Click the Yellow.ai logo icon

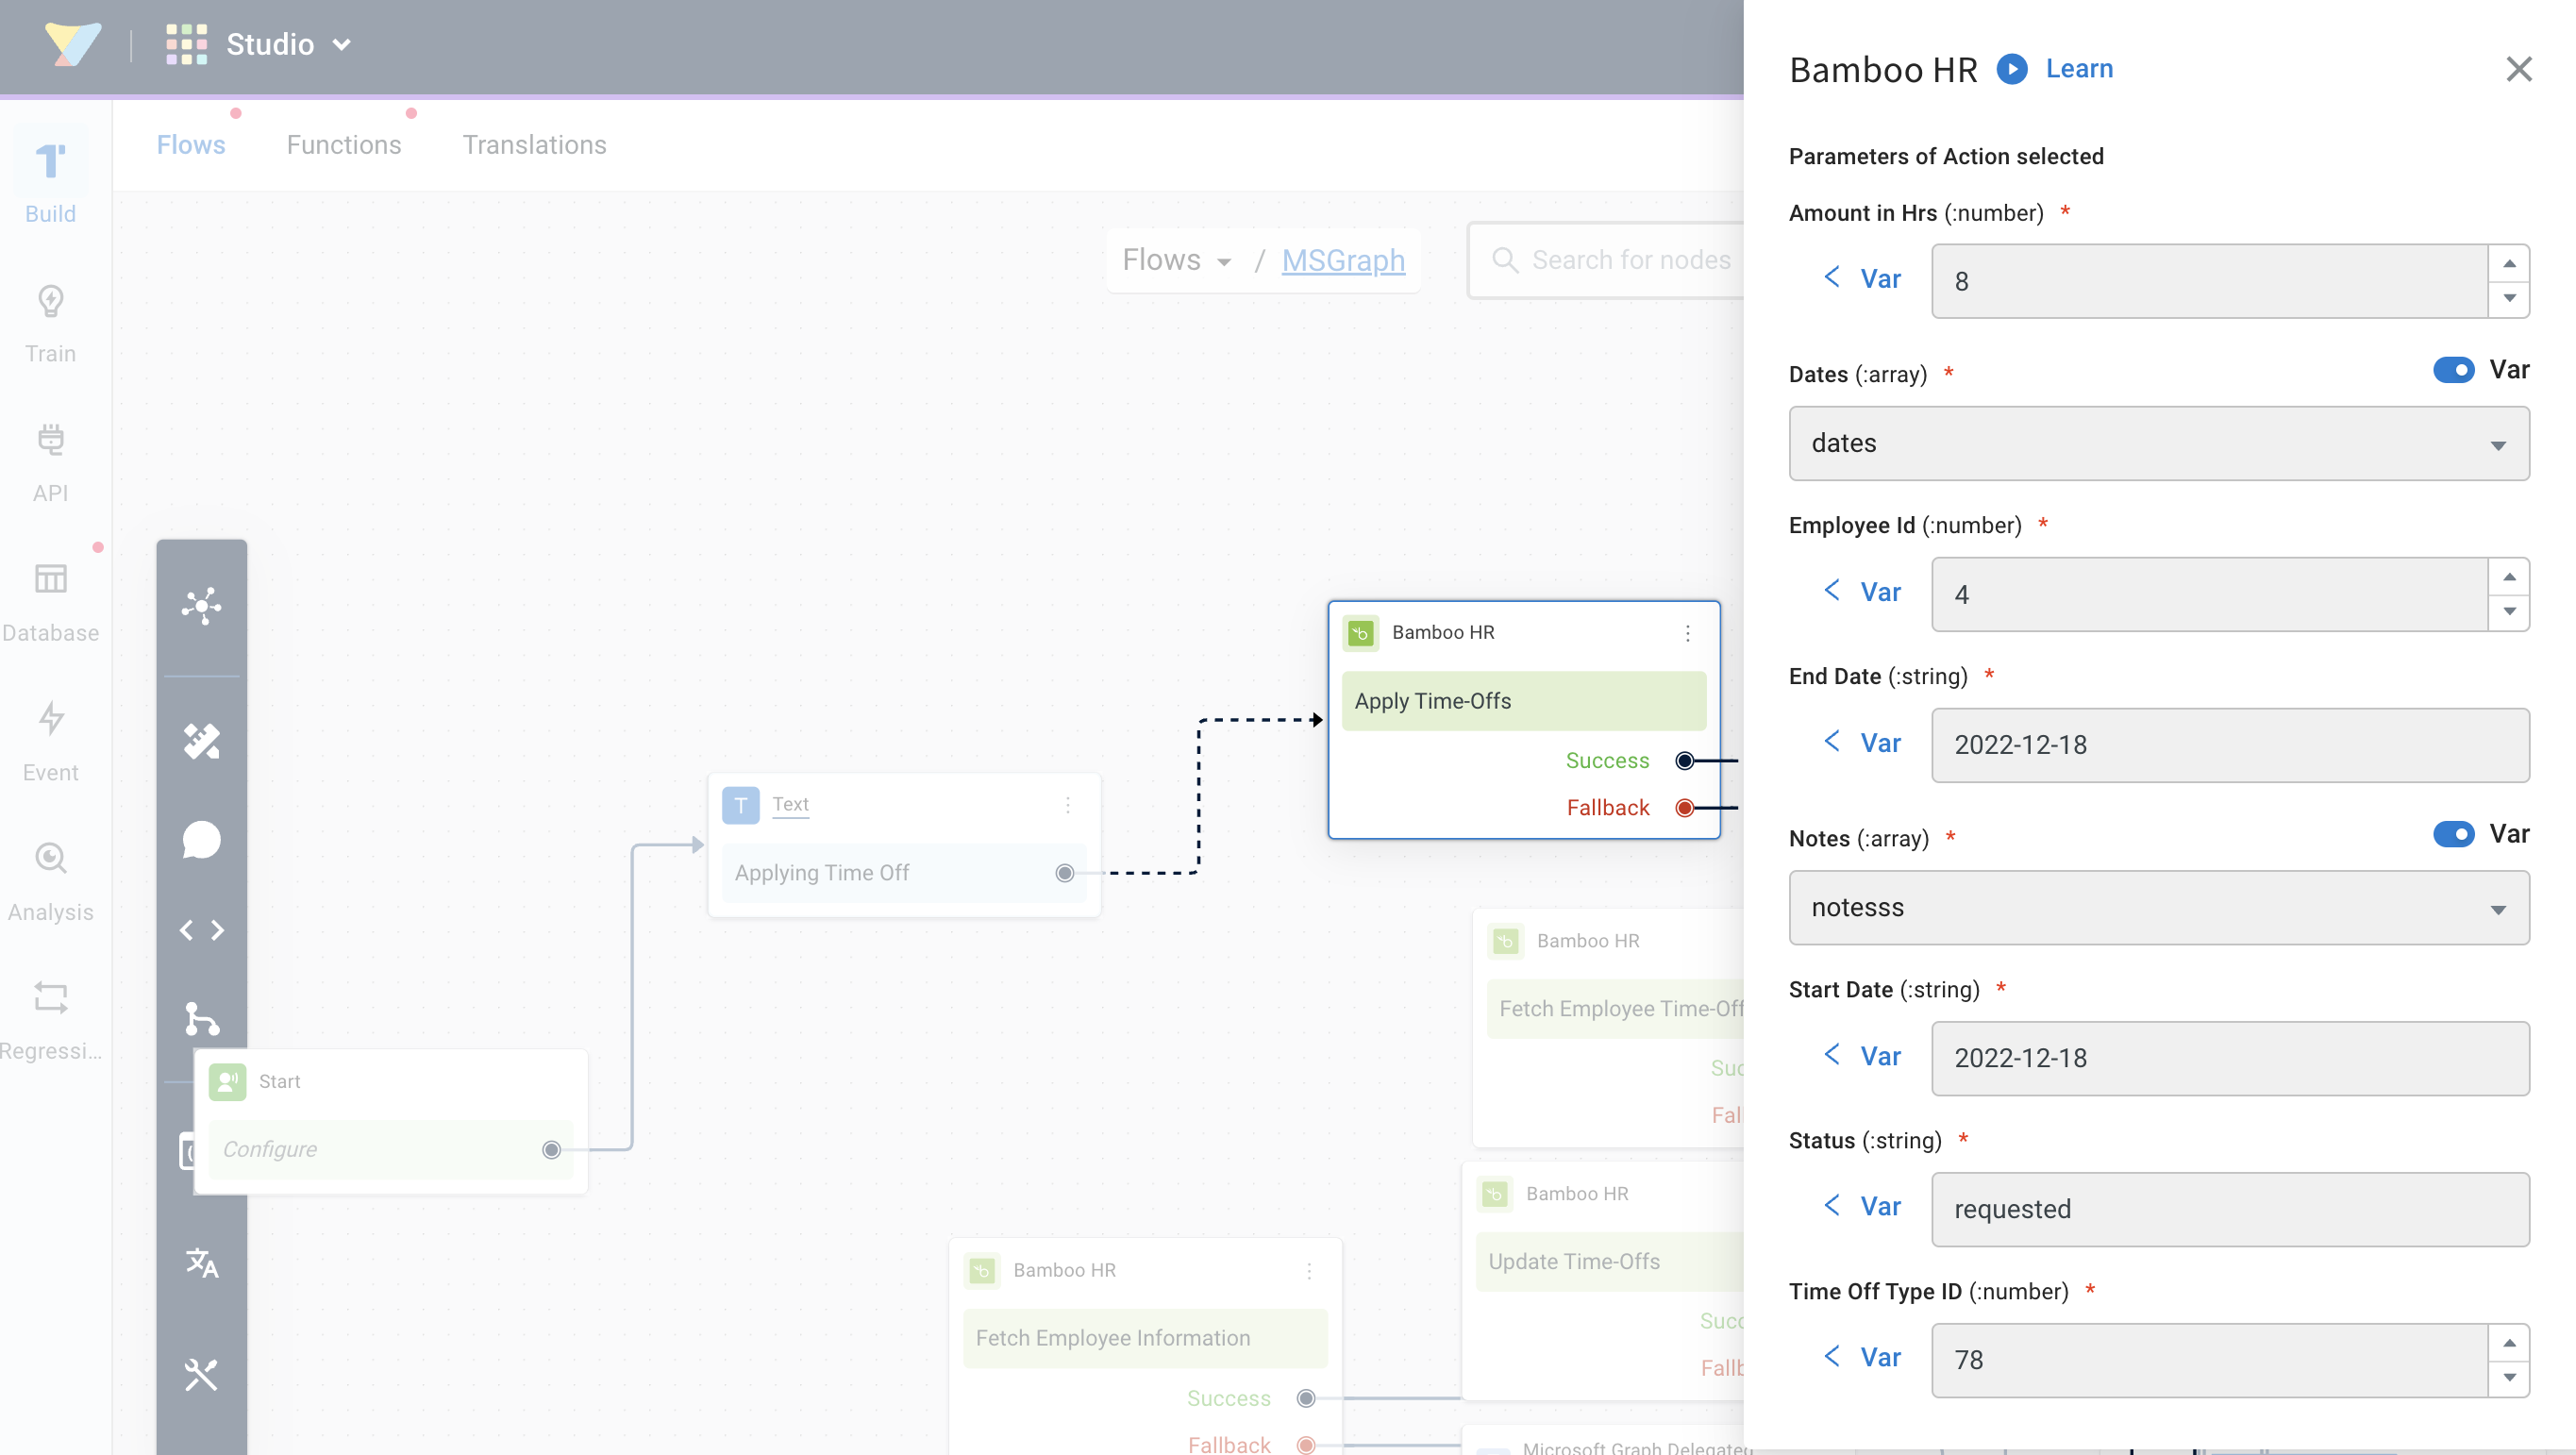(73, 44)
